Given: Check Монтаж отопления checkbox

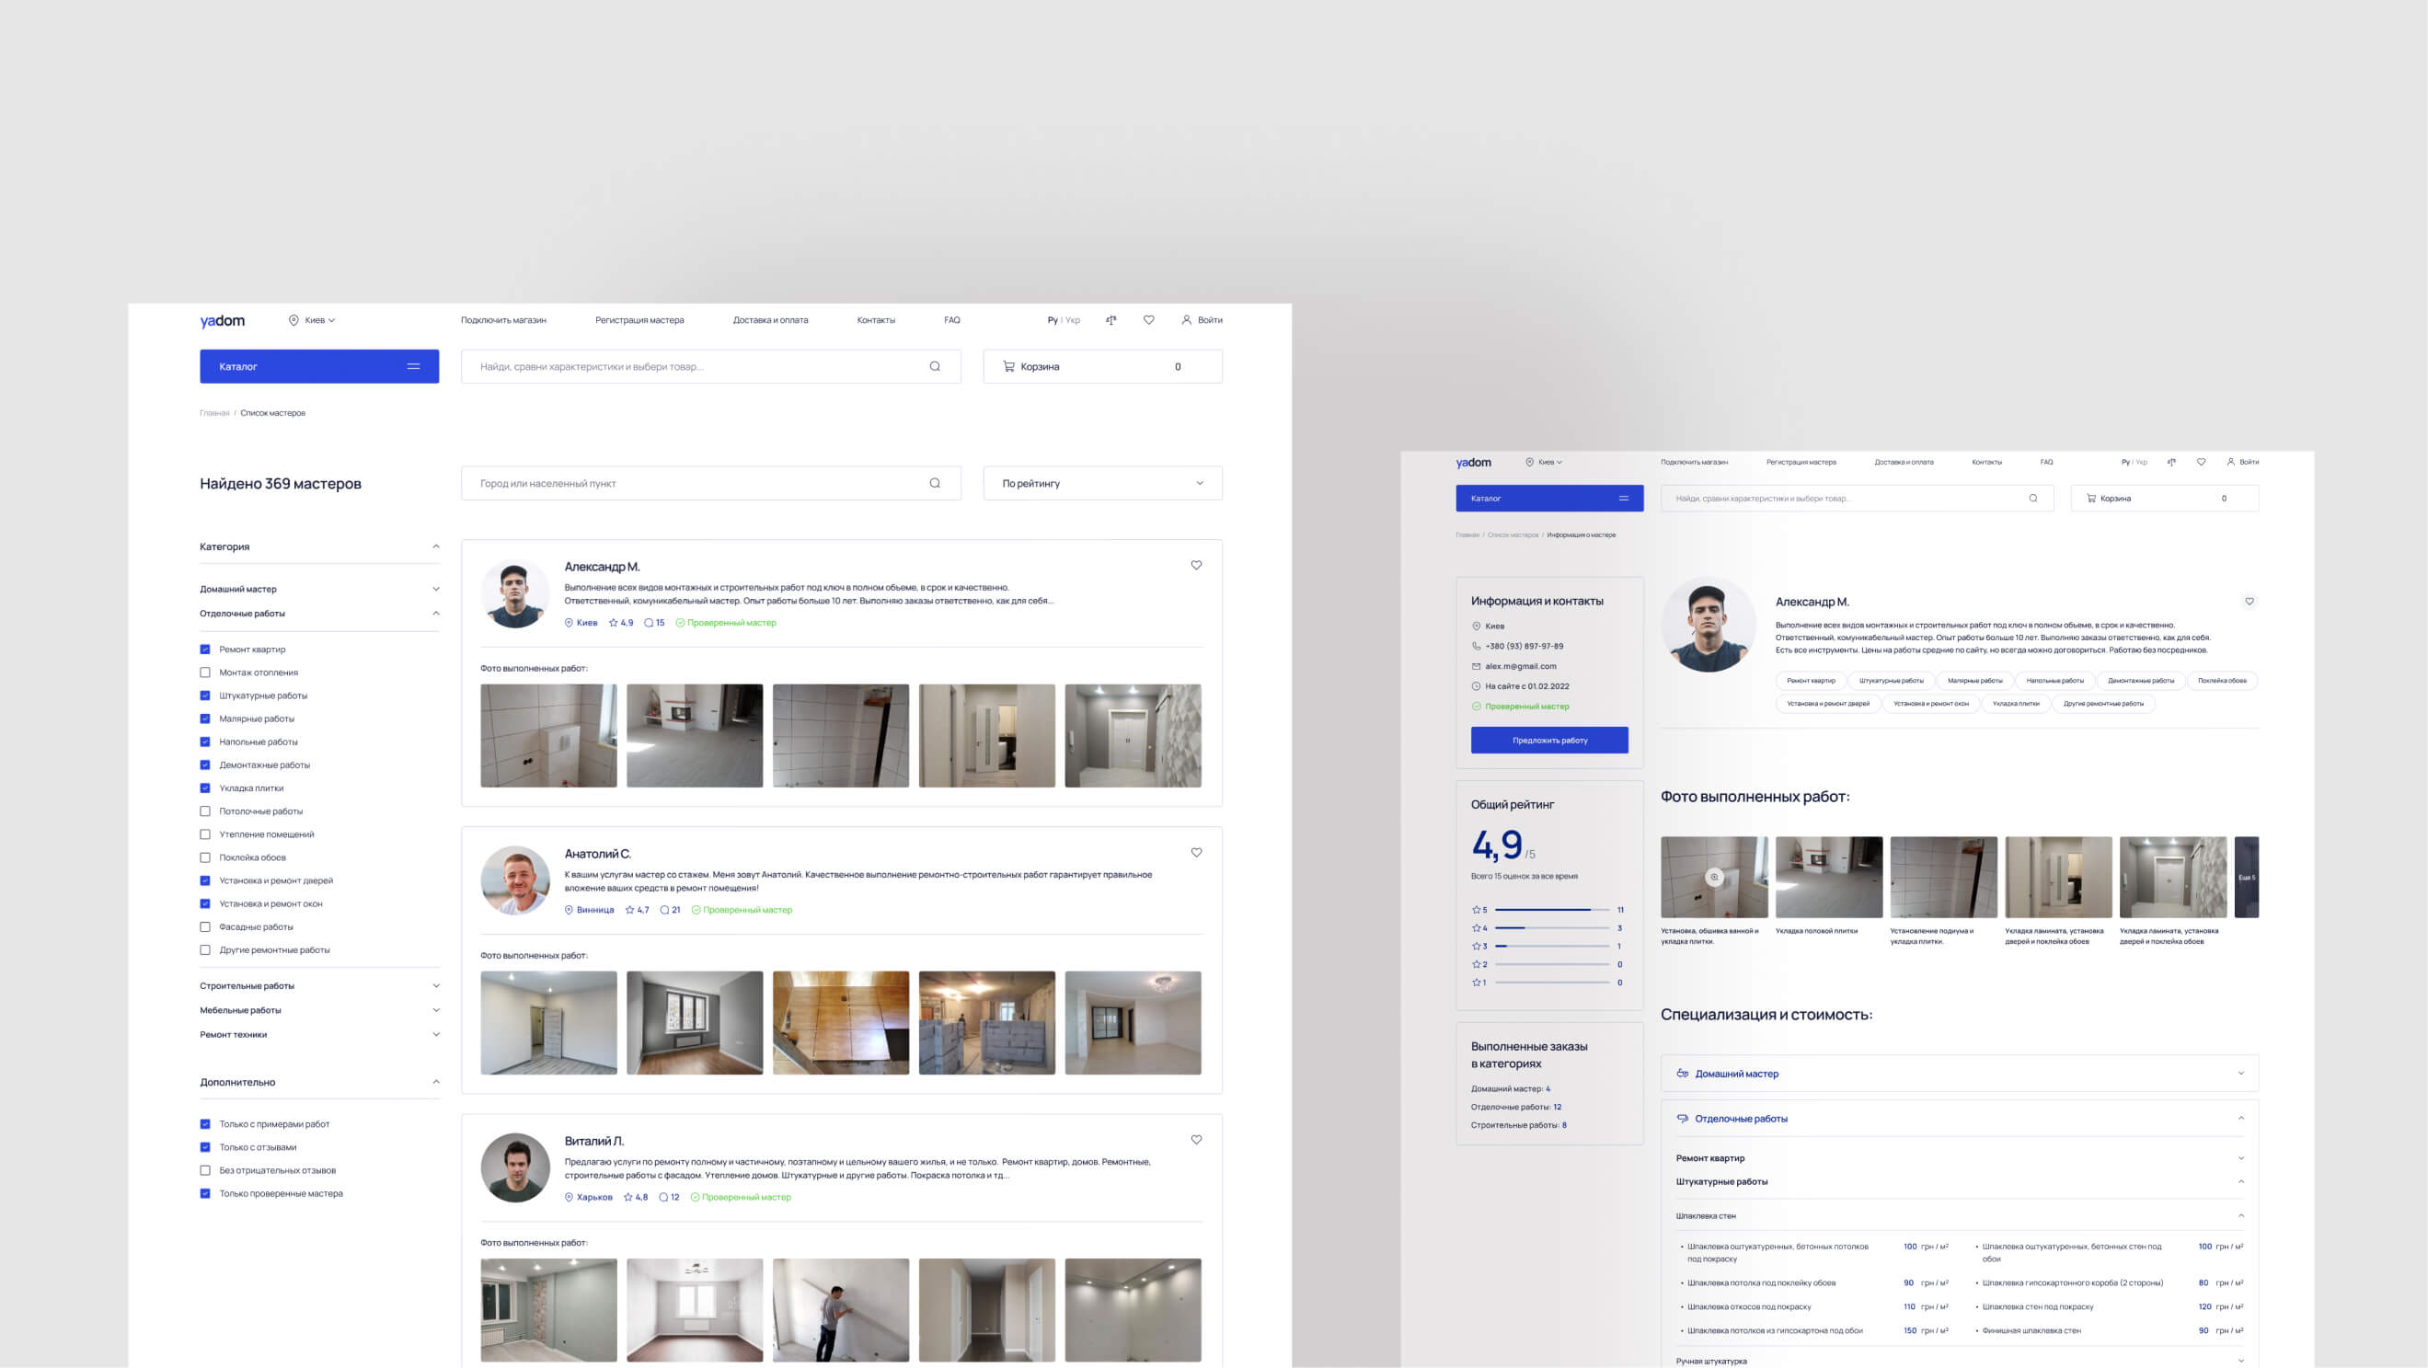Looking at the screenshot, I should 205,673.
